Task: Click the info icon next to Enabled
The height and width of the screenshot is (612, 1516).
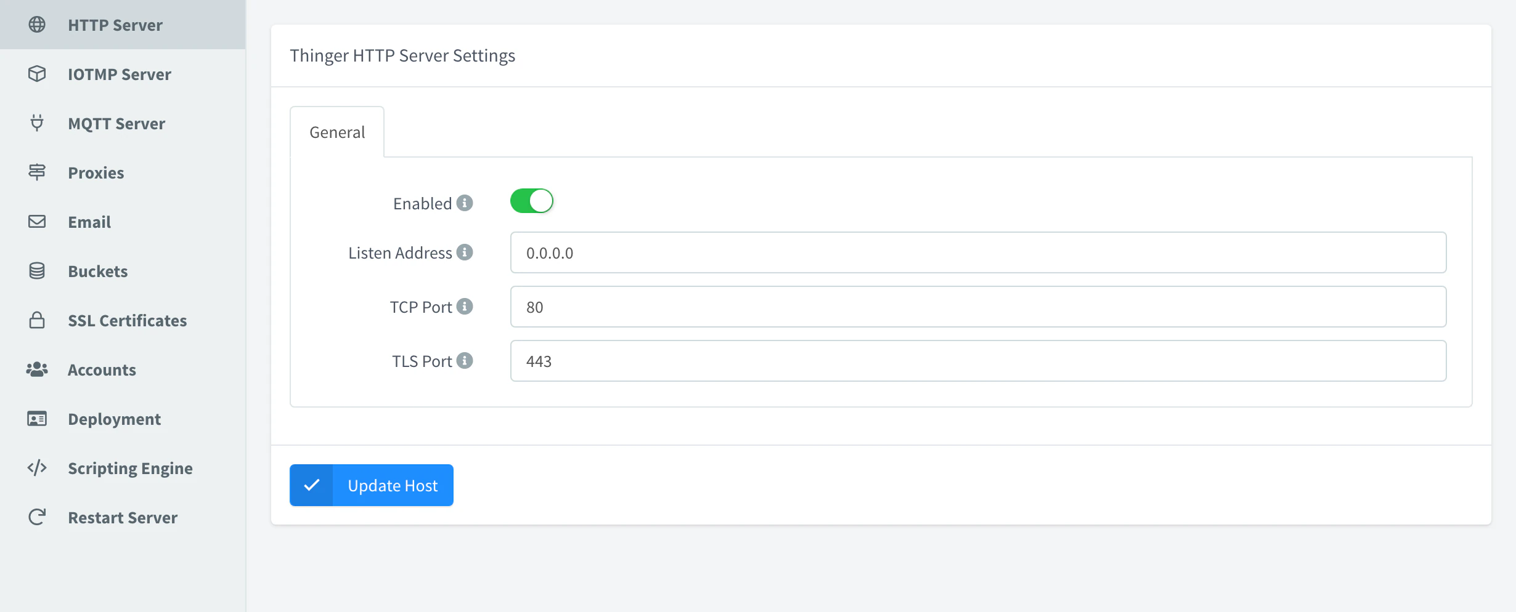Action: pyautogui.click(x=465, y=203)
